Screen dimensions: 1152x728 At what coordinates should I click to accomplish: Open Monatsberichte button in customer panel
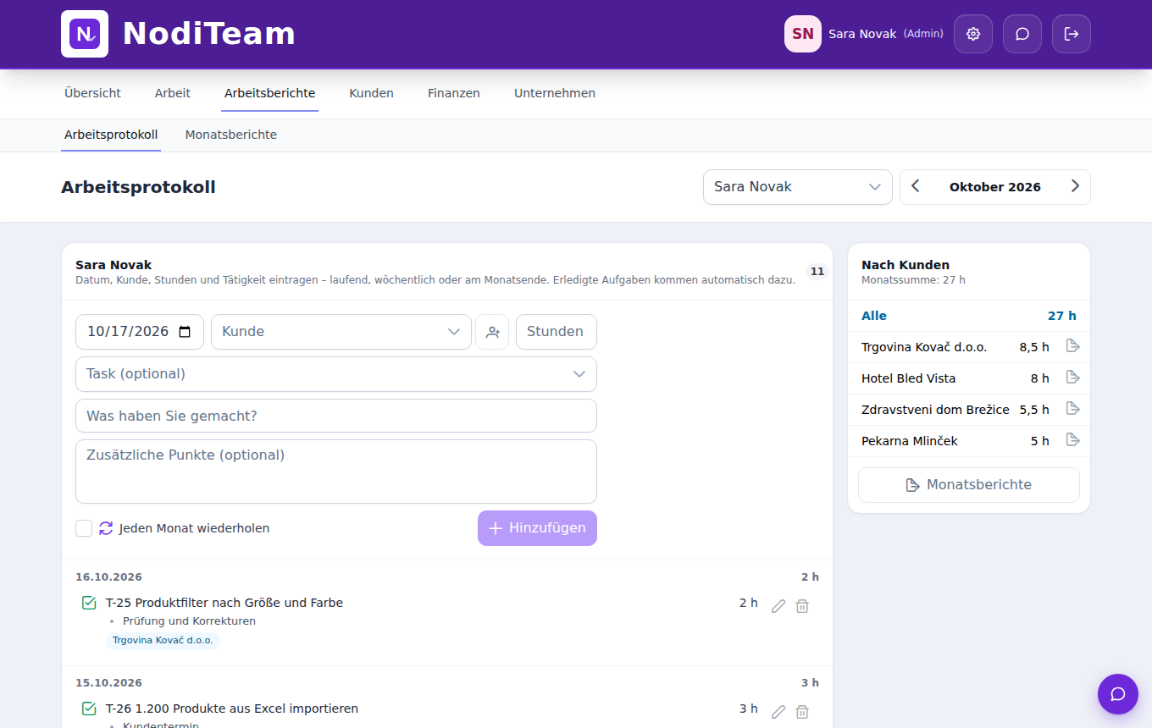click(x=969, y=485)
